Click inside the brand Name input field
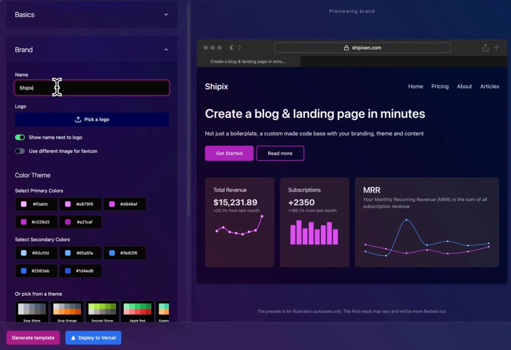Screen dimensions: 511x350 tap(92, 88)
